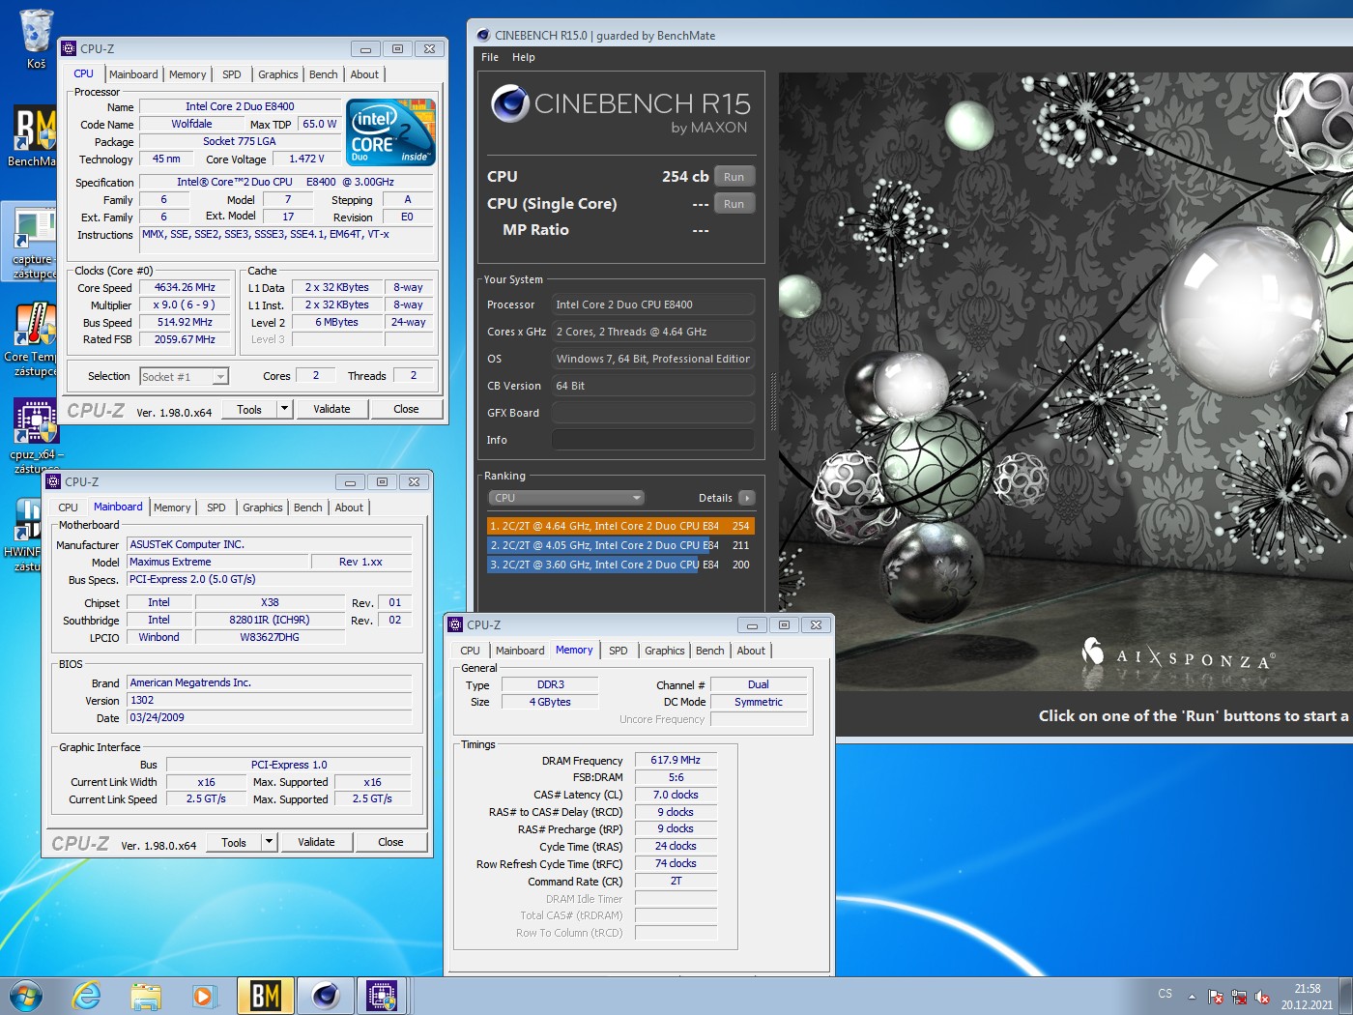The height and width of the screenshot is (1015, 1353).
Task: Run the CPU (Single Core) test
Action: coord(734,204)
